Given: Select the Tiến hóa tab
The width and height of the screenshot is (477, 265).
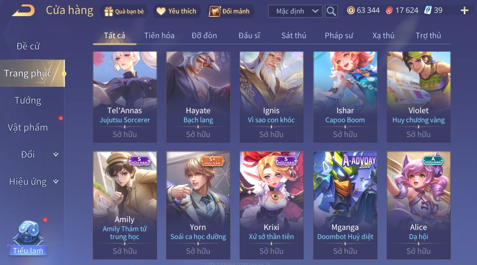Looking at the screenshot, I should (x=159, y=35).
